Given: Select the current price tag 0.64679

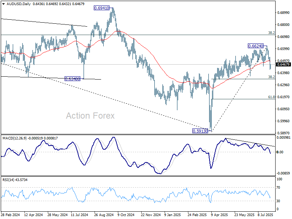Looking at the screenshot, I should [284, 65].
